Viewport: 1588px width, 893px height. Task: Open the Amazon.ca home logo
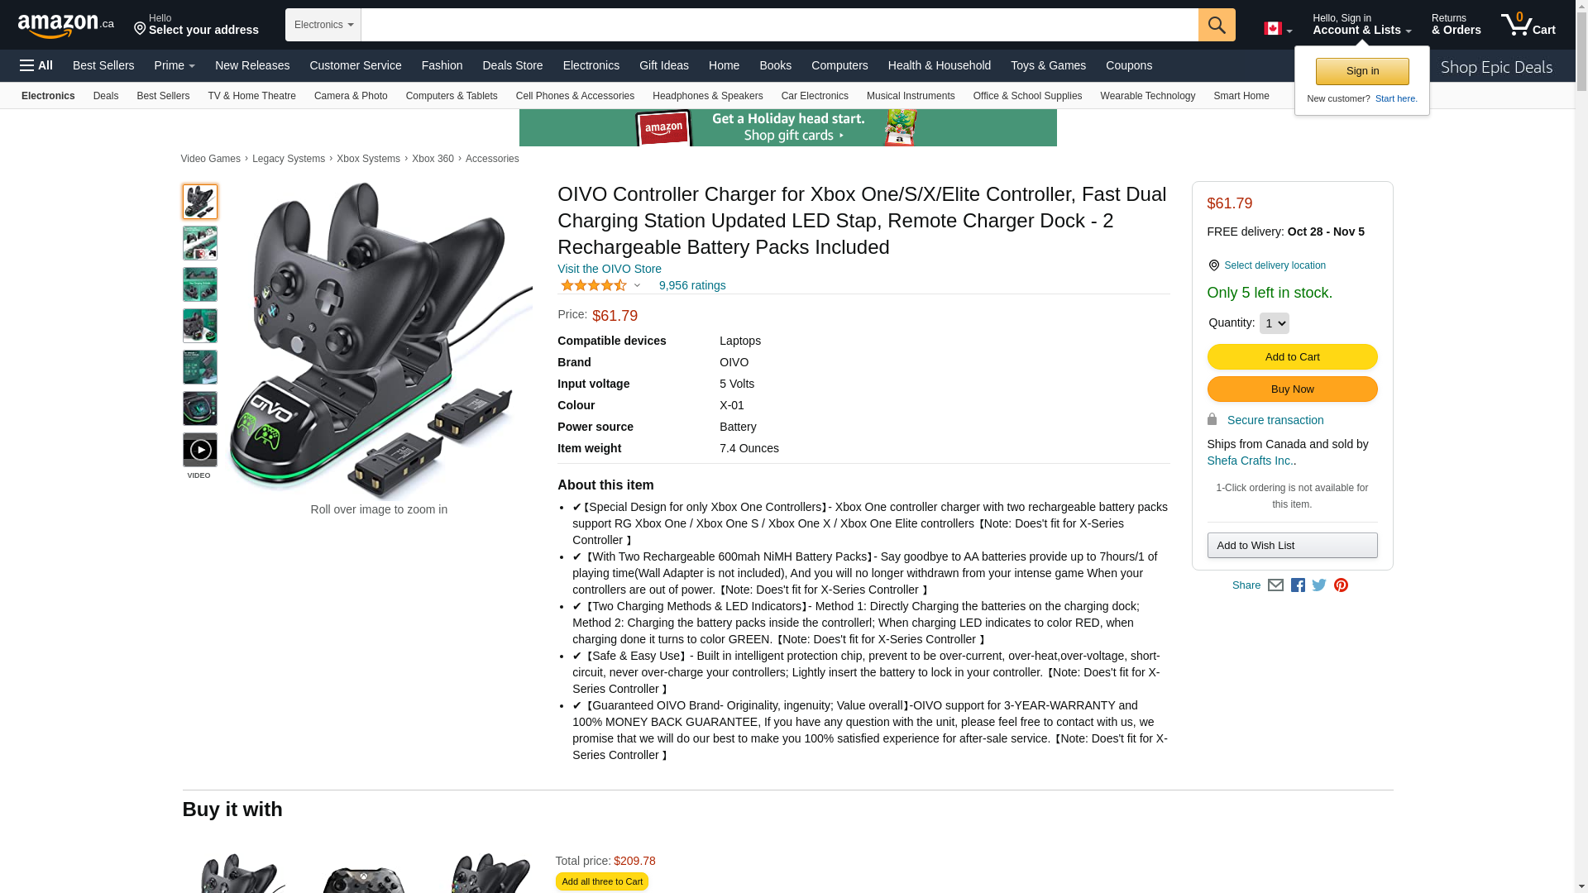tap(66, 26)
